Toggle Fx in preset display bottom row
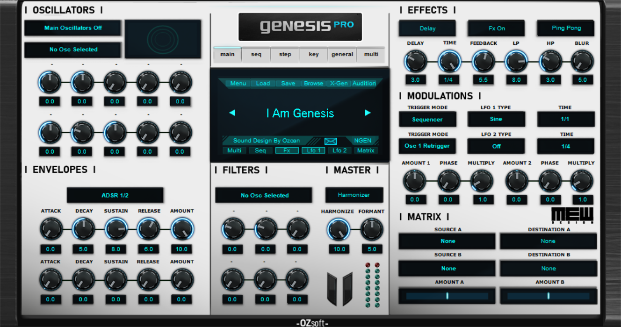 coord(287,150)
